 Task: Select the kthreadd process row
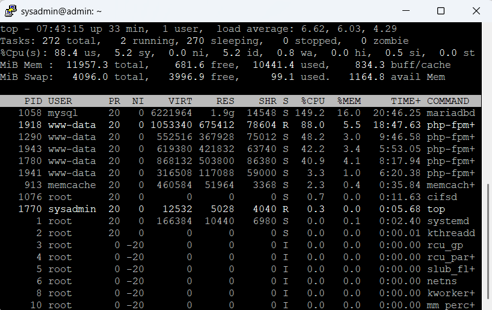click(x=241, y=233)
